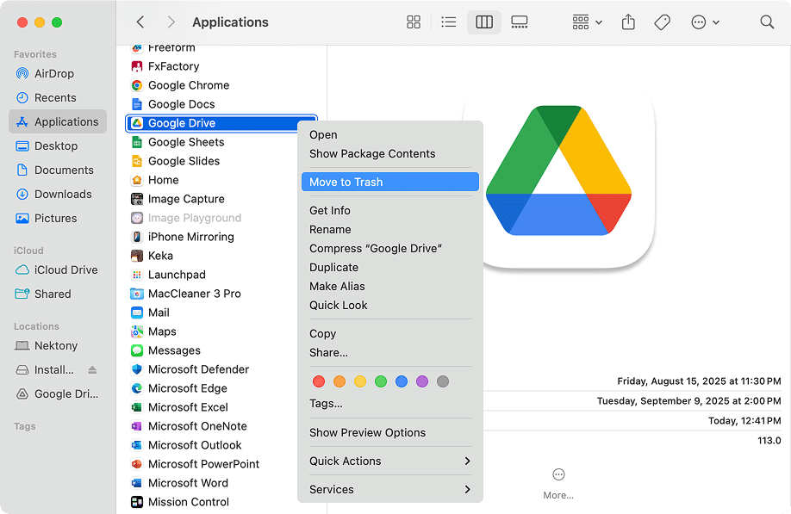Eject the Install disk in sidebar
The width and height of the screenshot is (791, 514).
pos(93,370)
